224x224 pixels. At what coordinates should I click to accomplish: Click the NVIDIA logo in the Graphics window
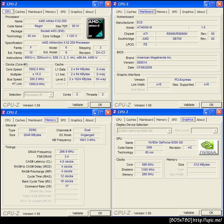(208, 147)
